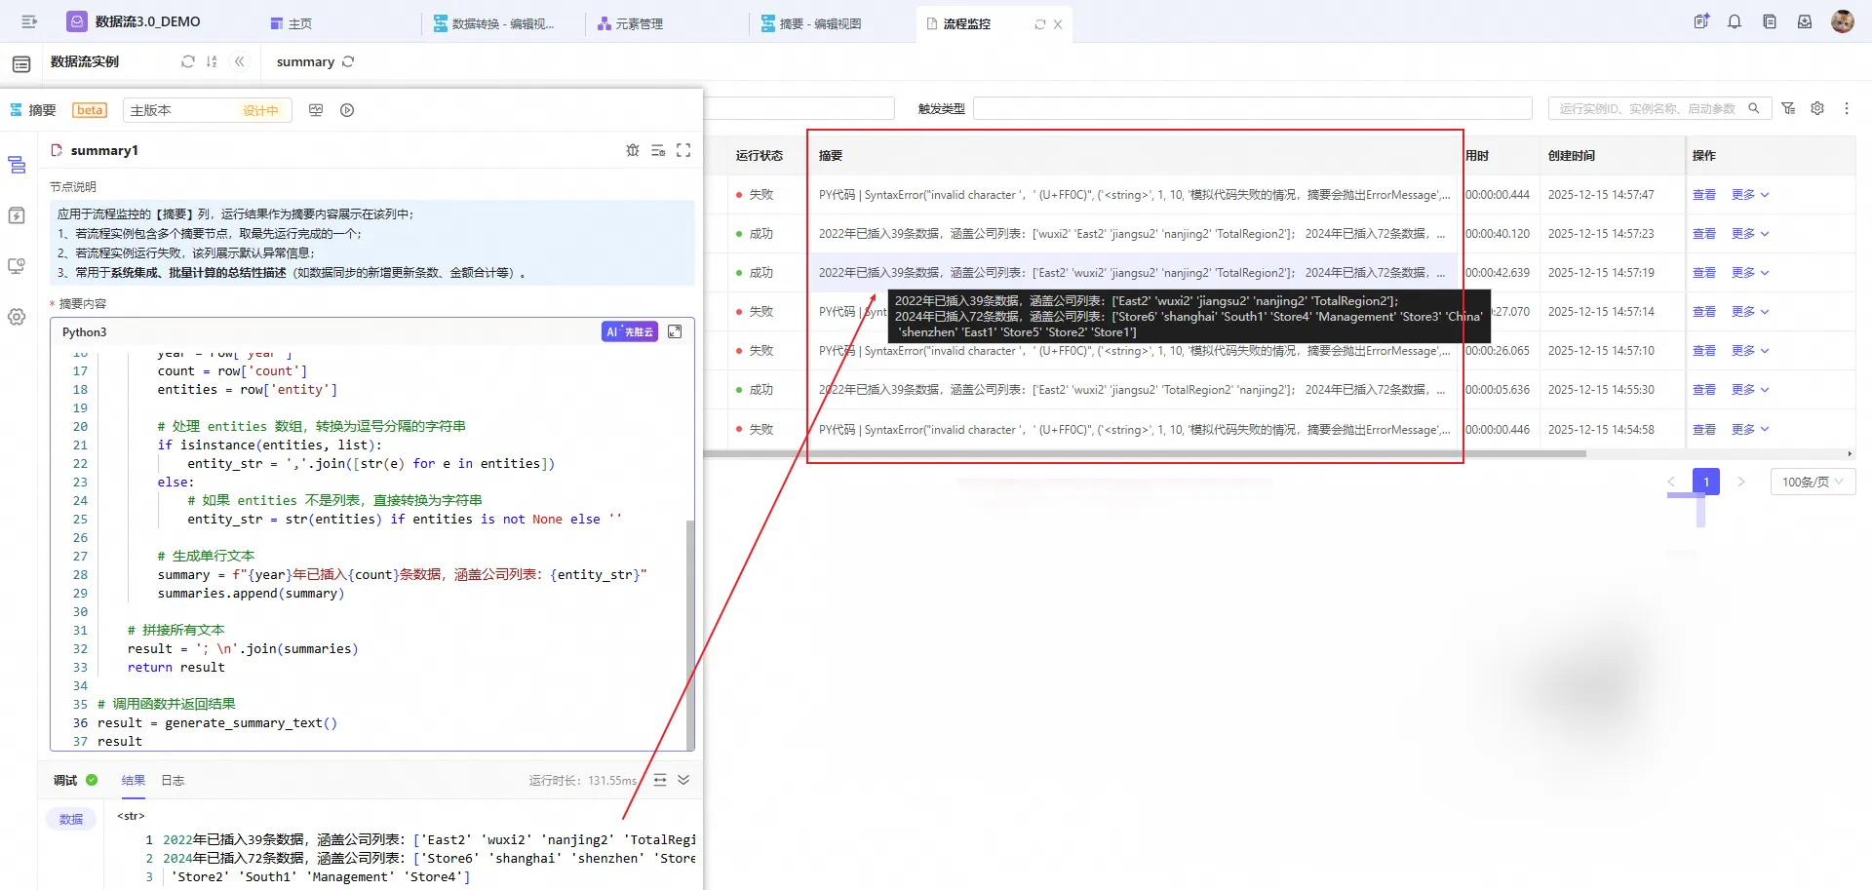Click the run play icon next to 主版本
Image resolution: width=1872 pixels, height=890 pixels.
[347, 110]
